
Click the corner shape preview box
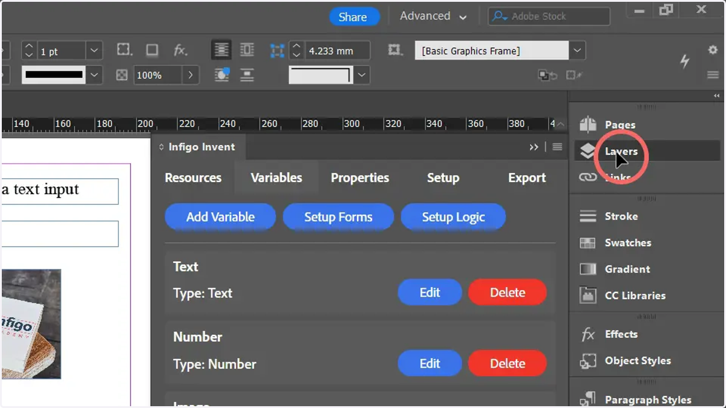(321, 75)
